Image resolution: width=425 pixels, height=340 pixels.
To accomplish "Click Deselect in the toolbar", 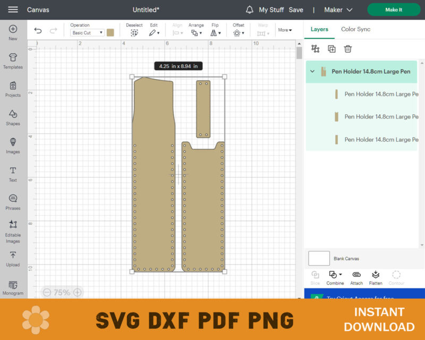I will click(134, 30).
